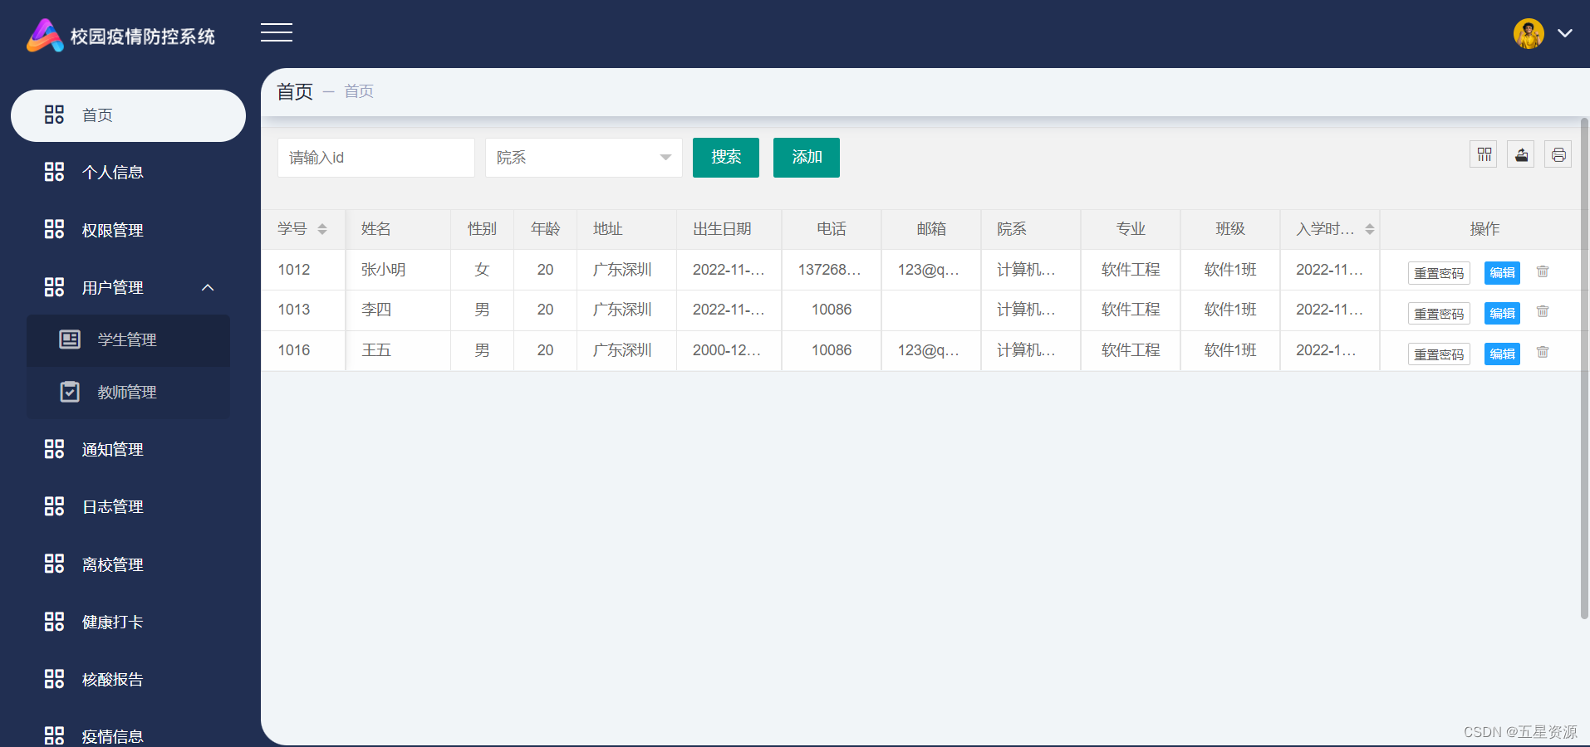
Task: Click the 班级 column header
Action: 1230,229
